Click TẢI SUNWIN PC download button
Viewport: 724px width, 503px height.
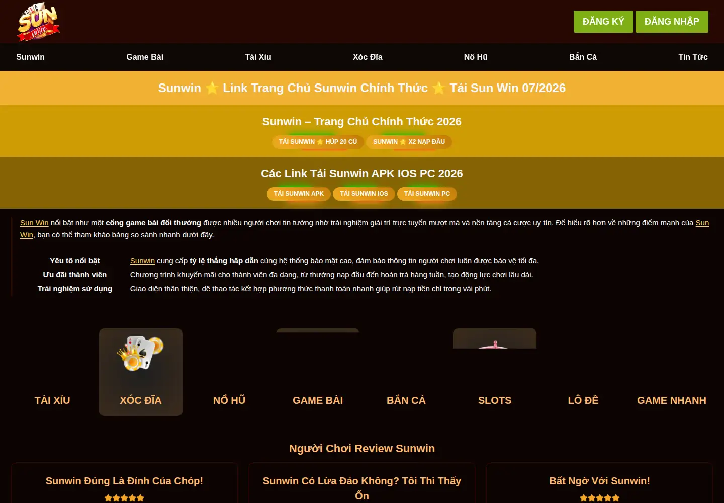pyautogui.click(x=427, y=194)
